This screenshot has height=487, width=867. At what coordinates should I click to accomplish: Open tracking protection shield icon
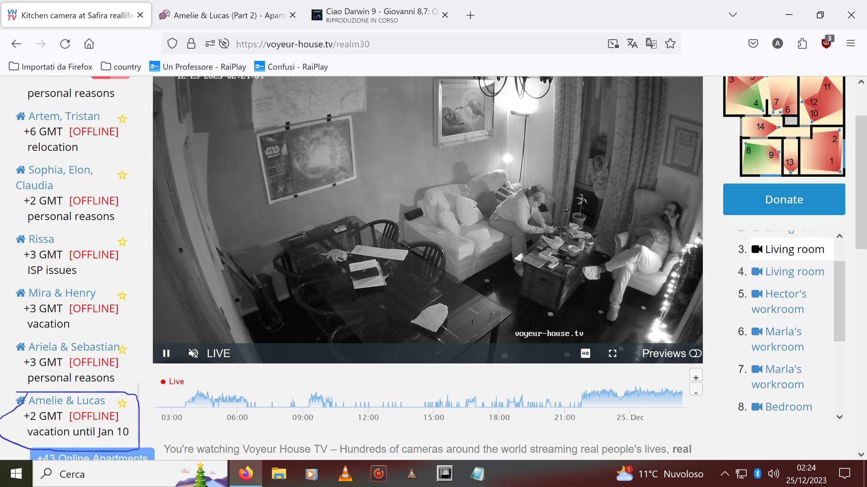[172, 44]
